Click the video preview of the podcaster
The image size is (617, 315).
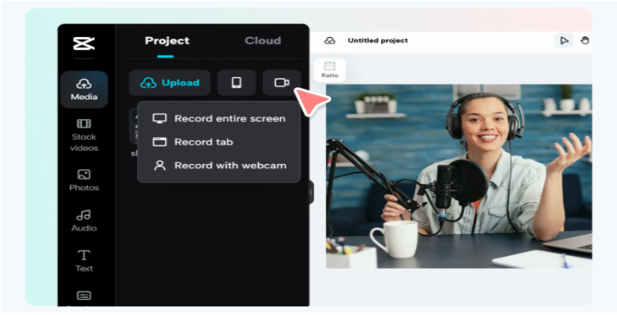click(x=458, y=176)
